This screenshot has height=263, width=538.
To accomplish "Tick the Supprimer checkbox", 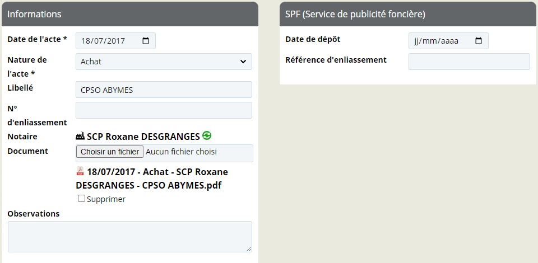I will click(x=81, y=198).
